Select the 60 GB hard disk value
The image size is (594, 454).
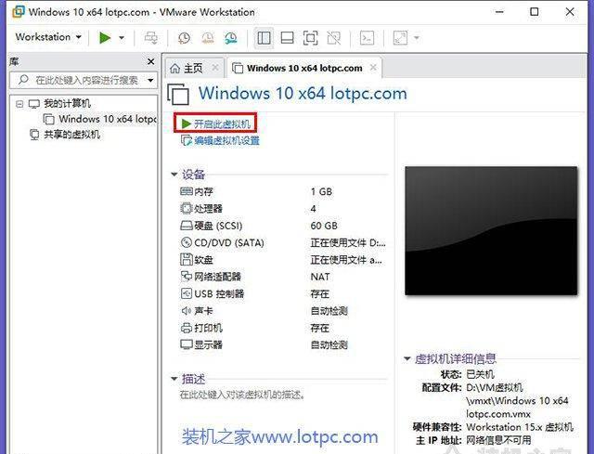point(324,226)
